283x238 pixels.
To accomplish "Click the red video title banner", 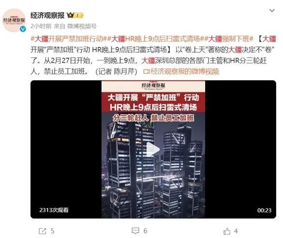I will 153,102.
